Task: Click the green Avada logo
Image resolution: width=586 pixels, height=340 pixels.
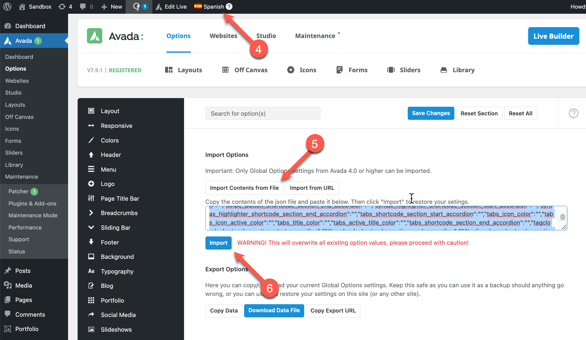Action: click(95, 36)
